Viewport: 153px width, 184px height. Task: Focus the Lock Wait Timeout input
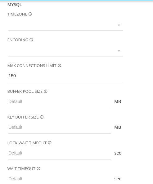coord(60,153)
